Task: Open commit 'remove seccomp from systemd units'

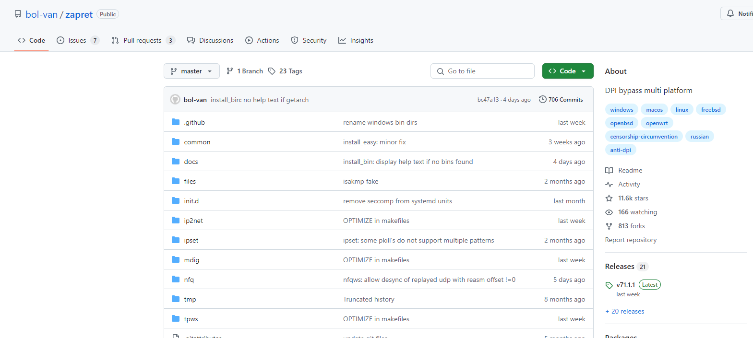Action: click(x=397, y=201)
